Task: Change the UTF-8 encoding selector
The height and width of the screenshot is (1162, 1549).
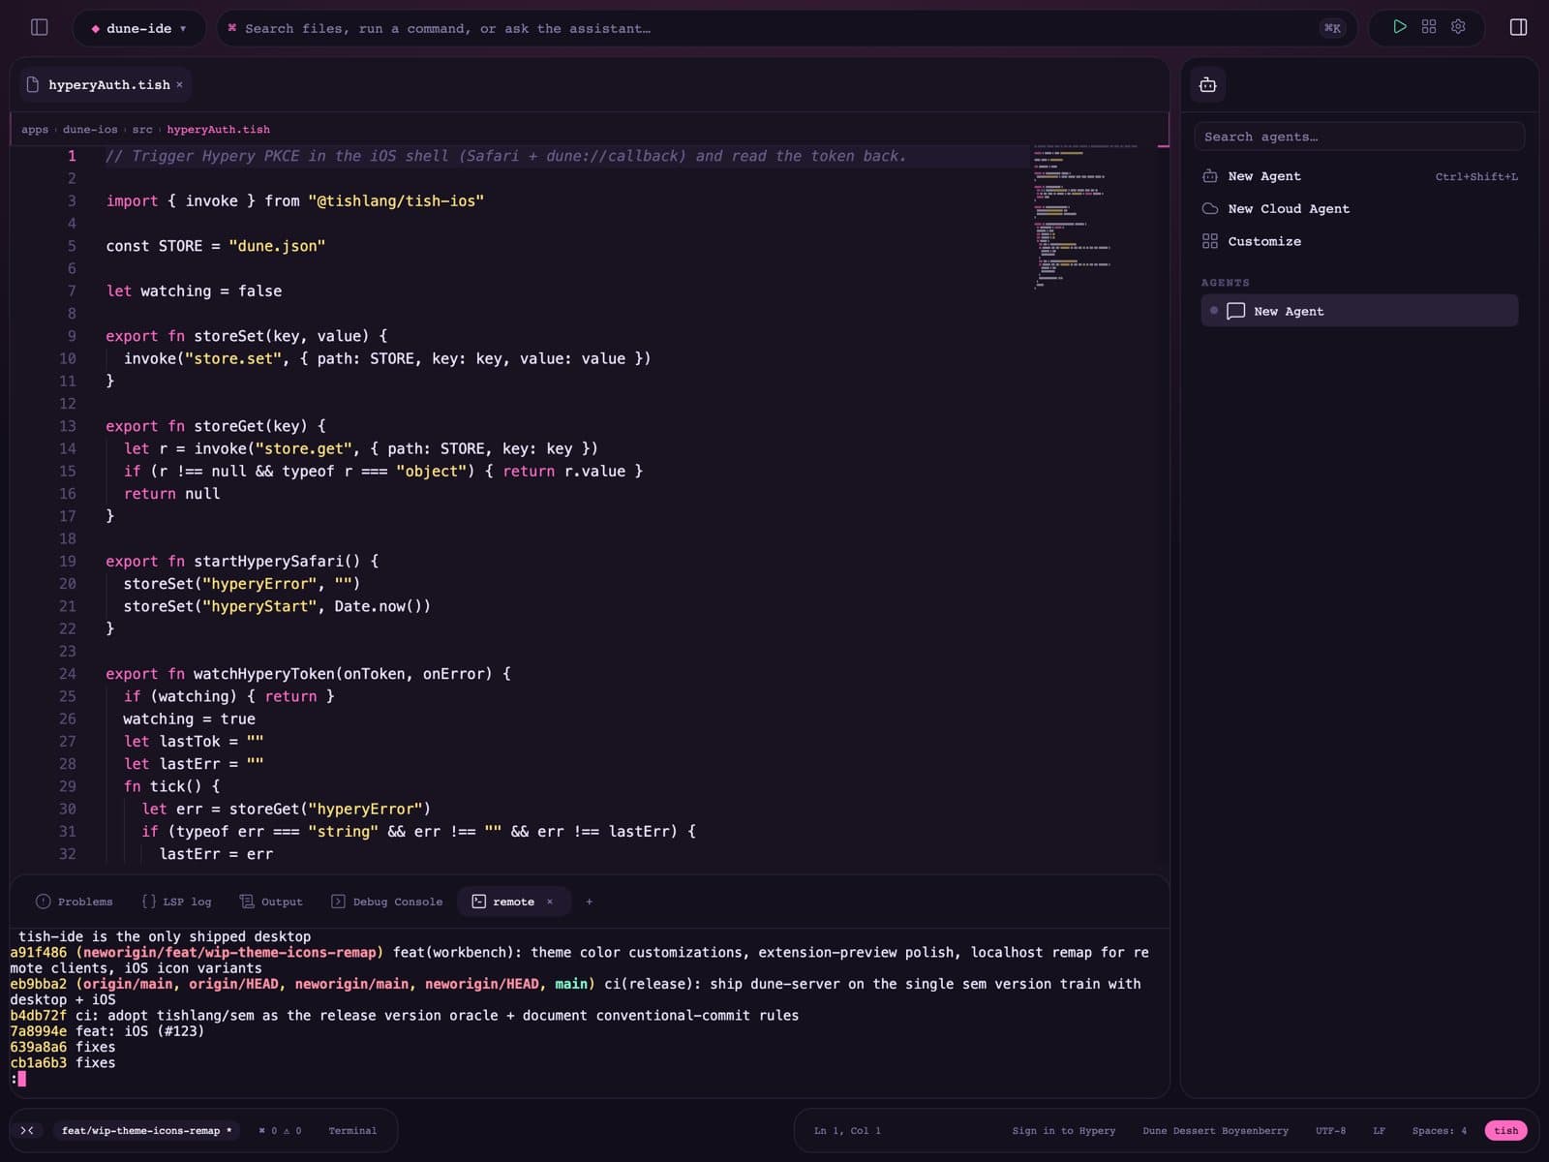Action: [x=1330, y=1130]
